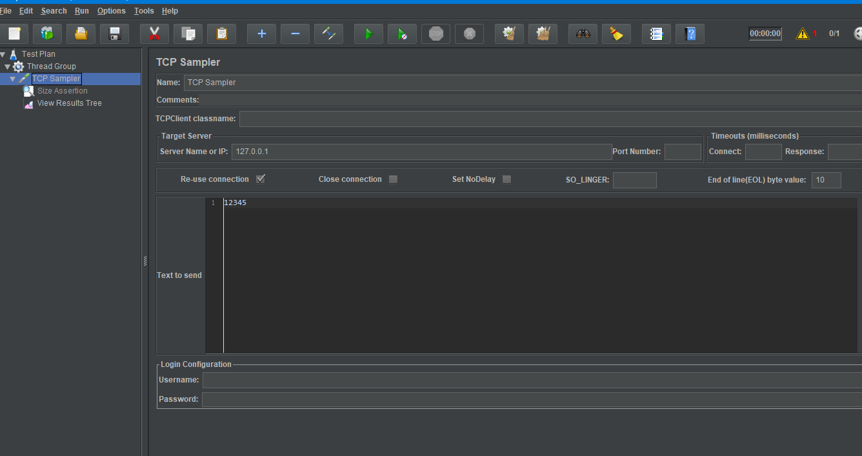This screenshot has height=456, width=862.
Task: Expand all nodes with plus icon
Action: [x=261, y=34]
